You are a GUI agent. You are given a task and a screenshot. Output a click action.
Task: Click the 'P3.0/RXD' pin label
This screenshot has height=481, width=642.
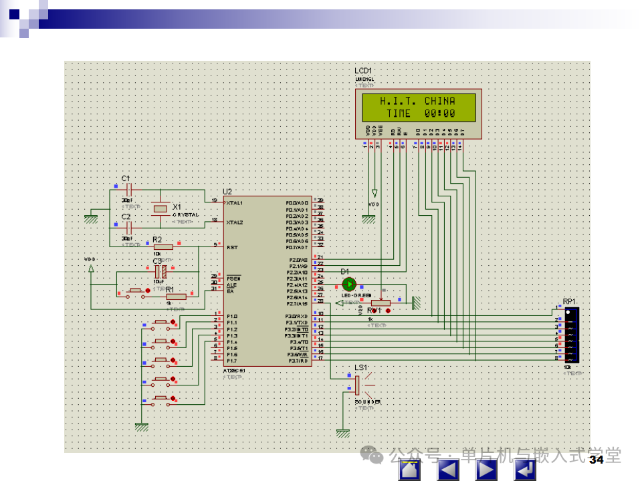[x=296, y=317]
